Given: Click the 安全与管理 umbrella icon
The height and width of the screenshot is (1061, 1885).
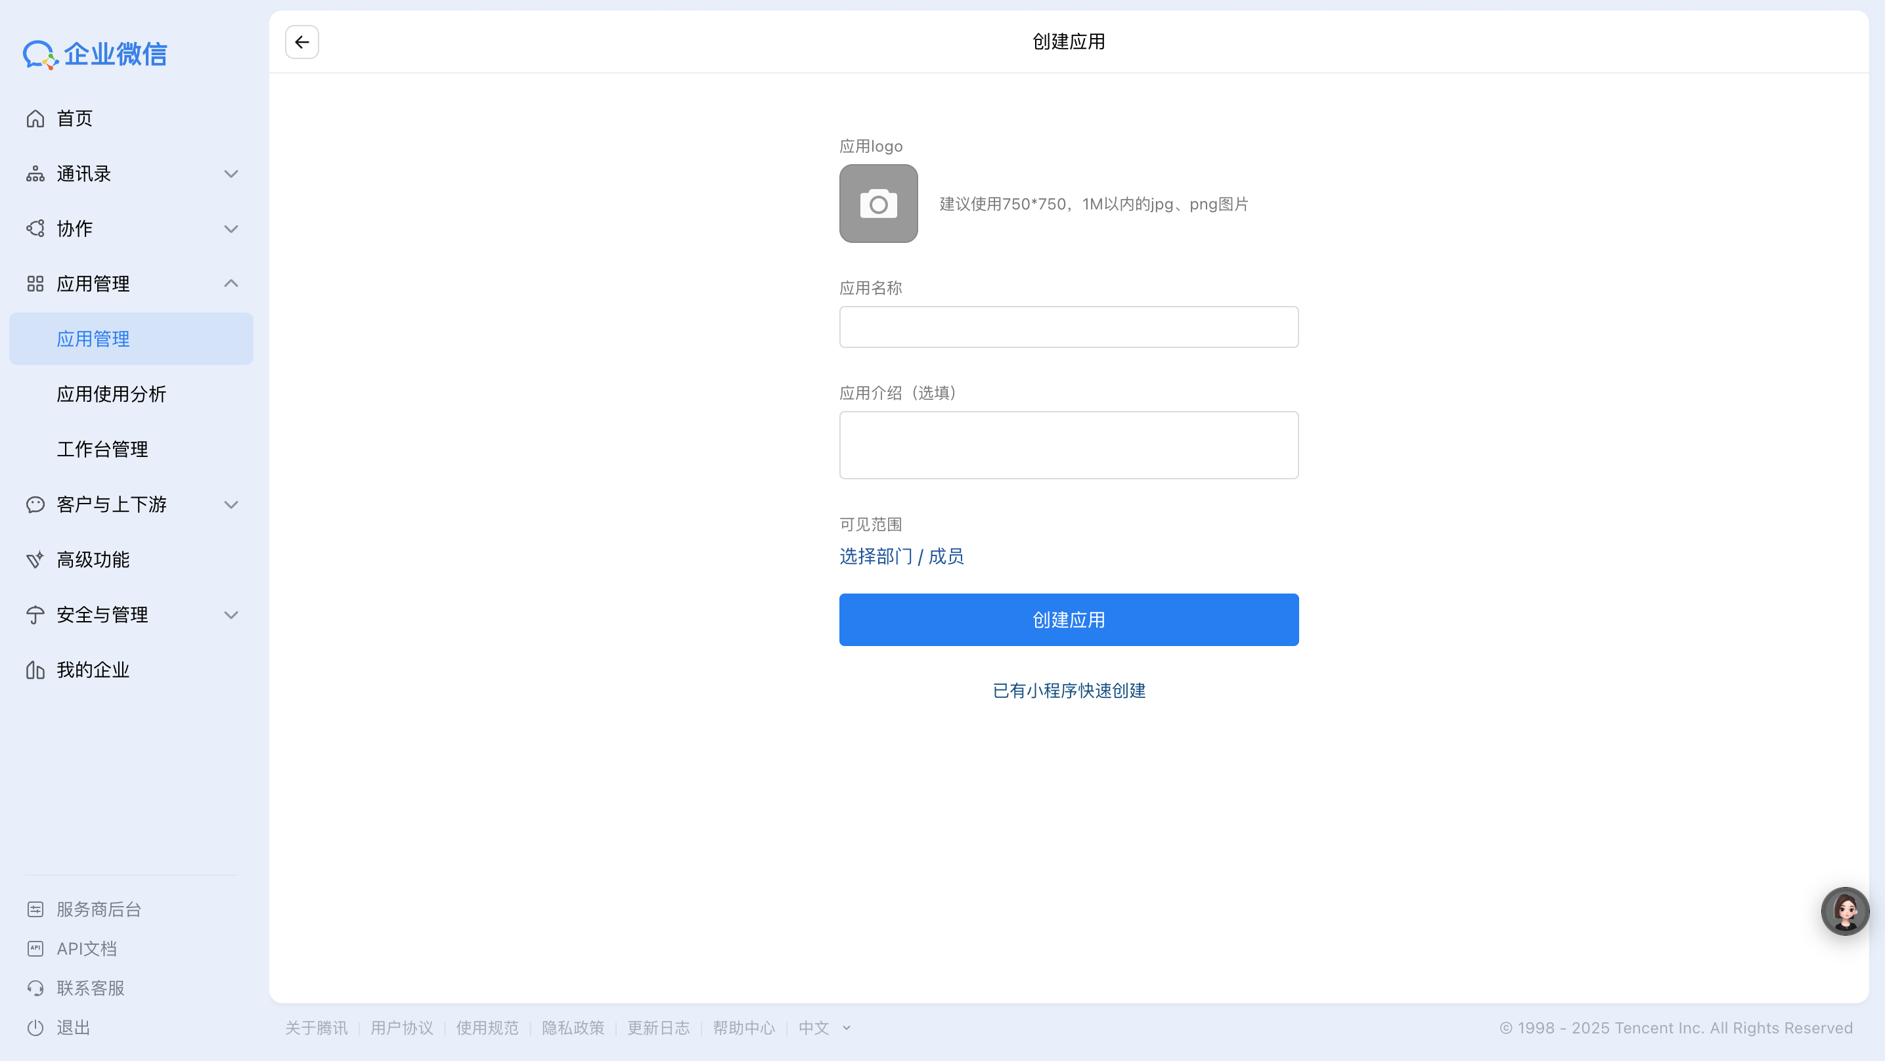Looking at the screenshot, I should [x=35, y=615].
